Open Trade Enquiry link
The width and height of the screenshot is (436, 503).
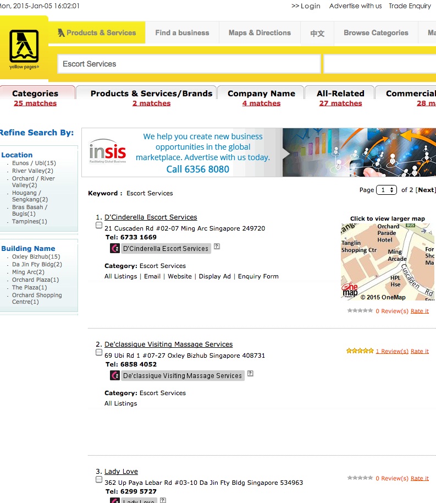point(410,6)
